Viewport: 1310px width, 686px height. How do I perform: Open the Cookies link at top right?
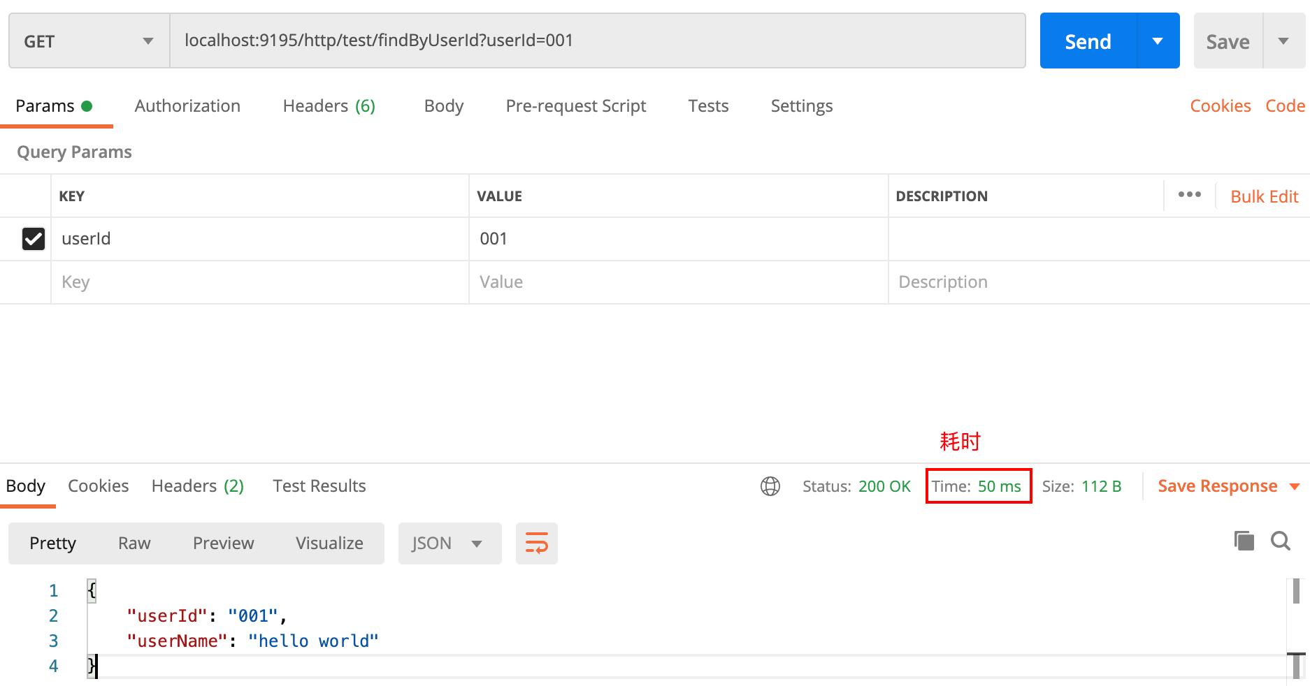[x=1221, y=106]
